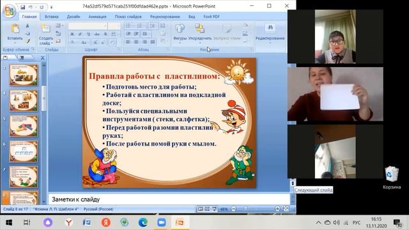Cut selection with the scissors icon
This screenshot has width=409, height=230.
coord(27,26)
